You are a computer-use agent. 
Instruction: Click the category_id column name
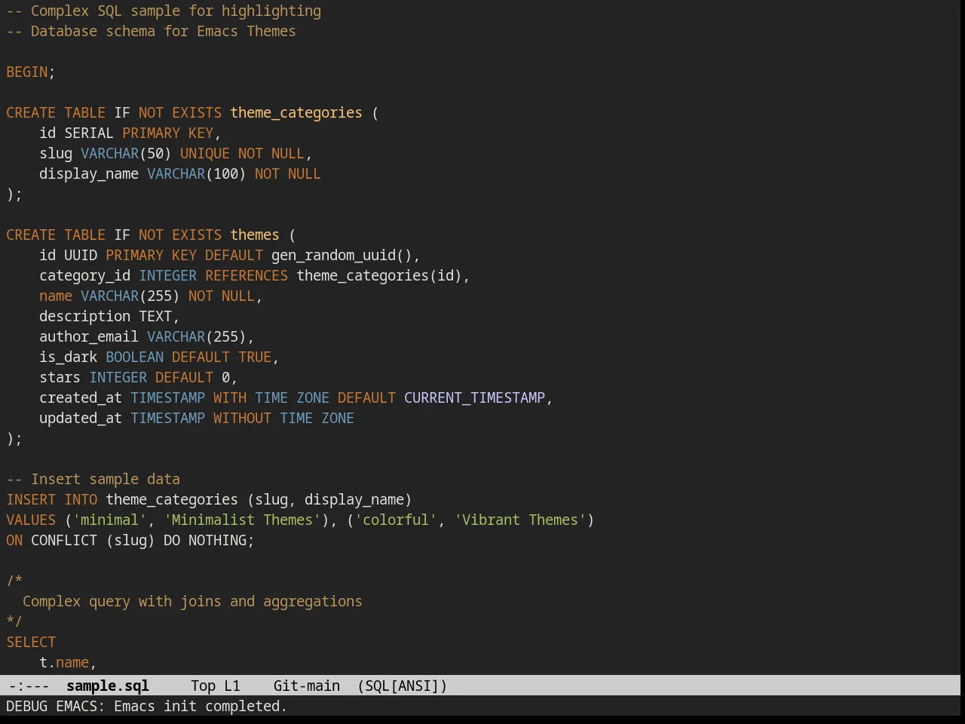point(85,275)
